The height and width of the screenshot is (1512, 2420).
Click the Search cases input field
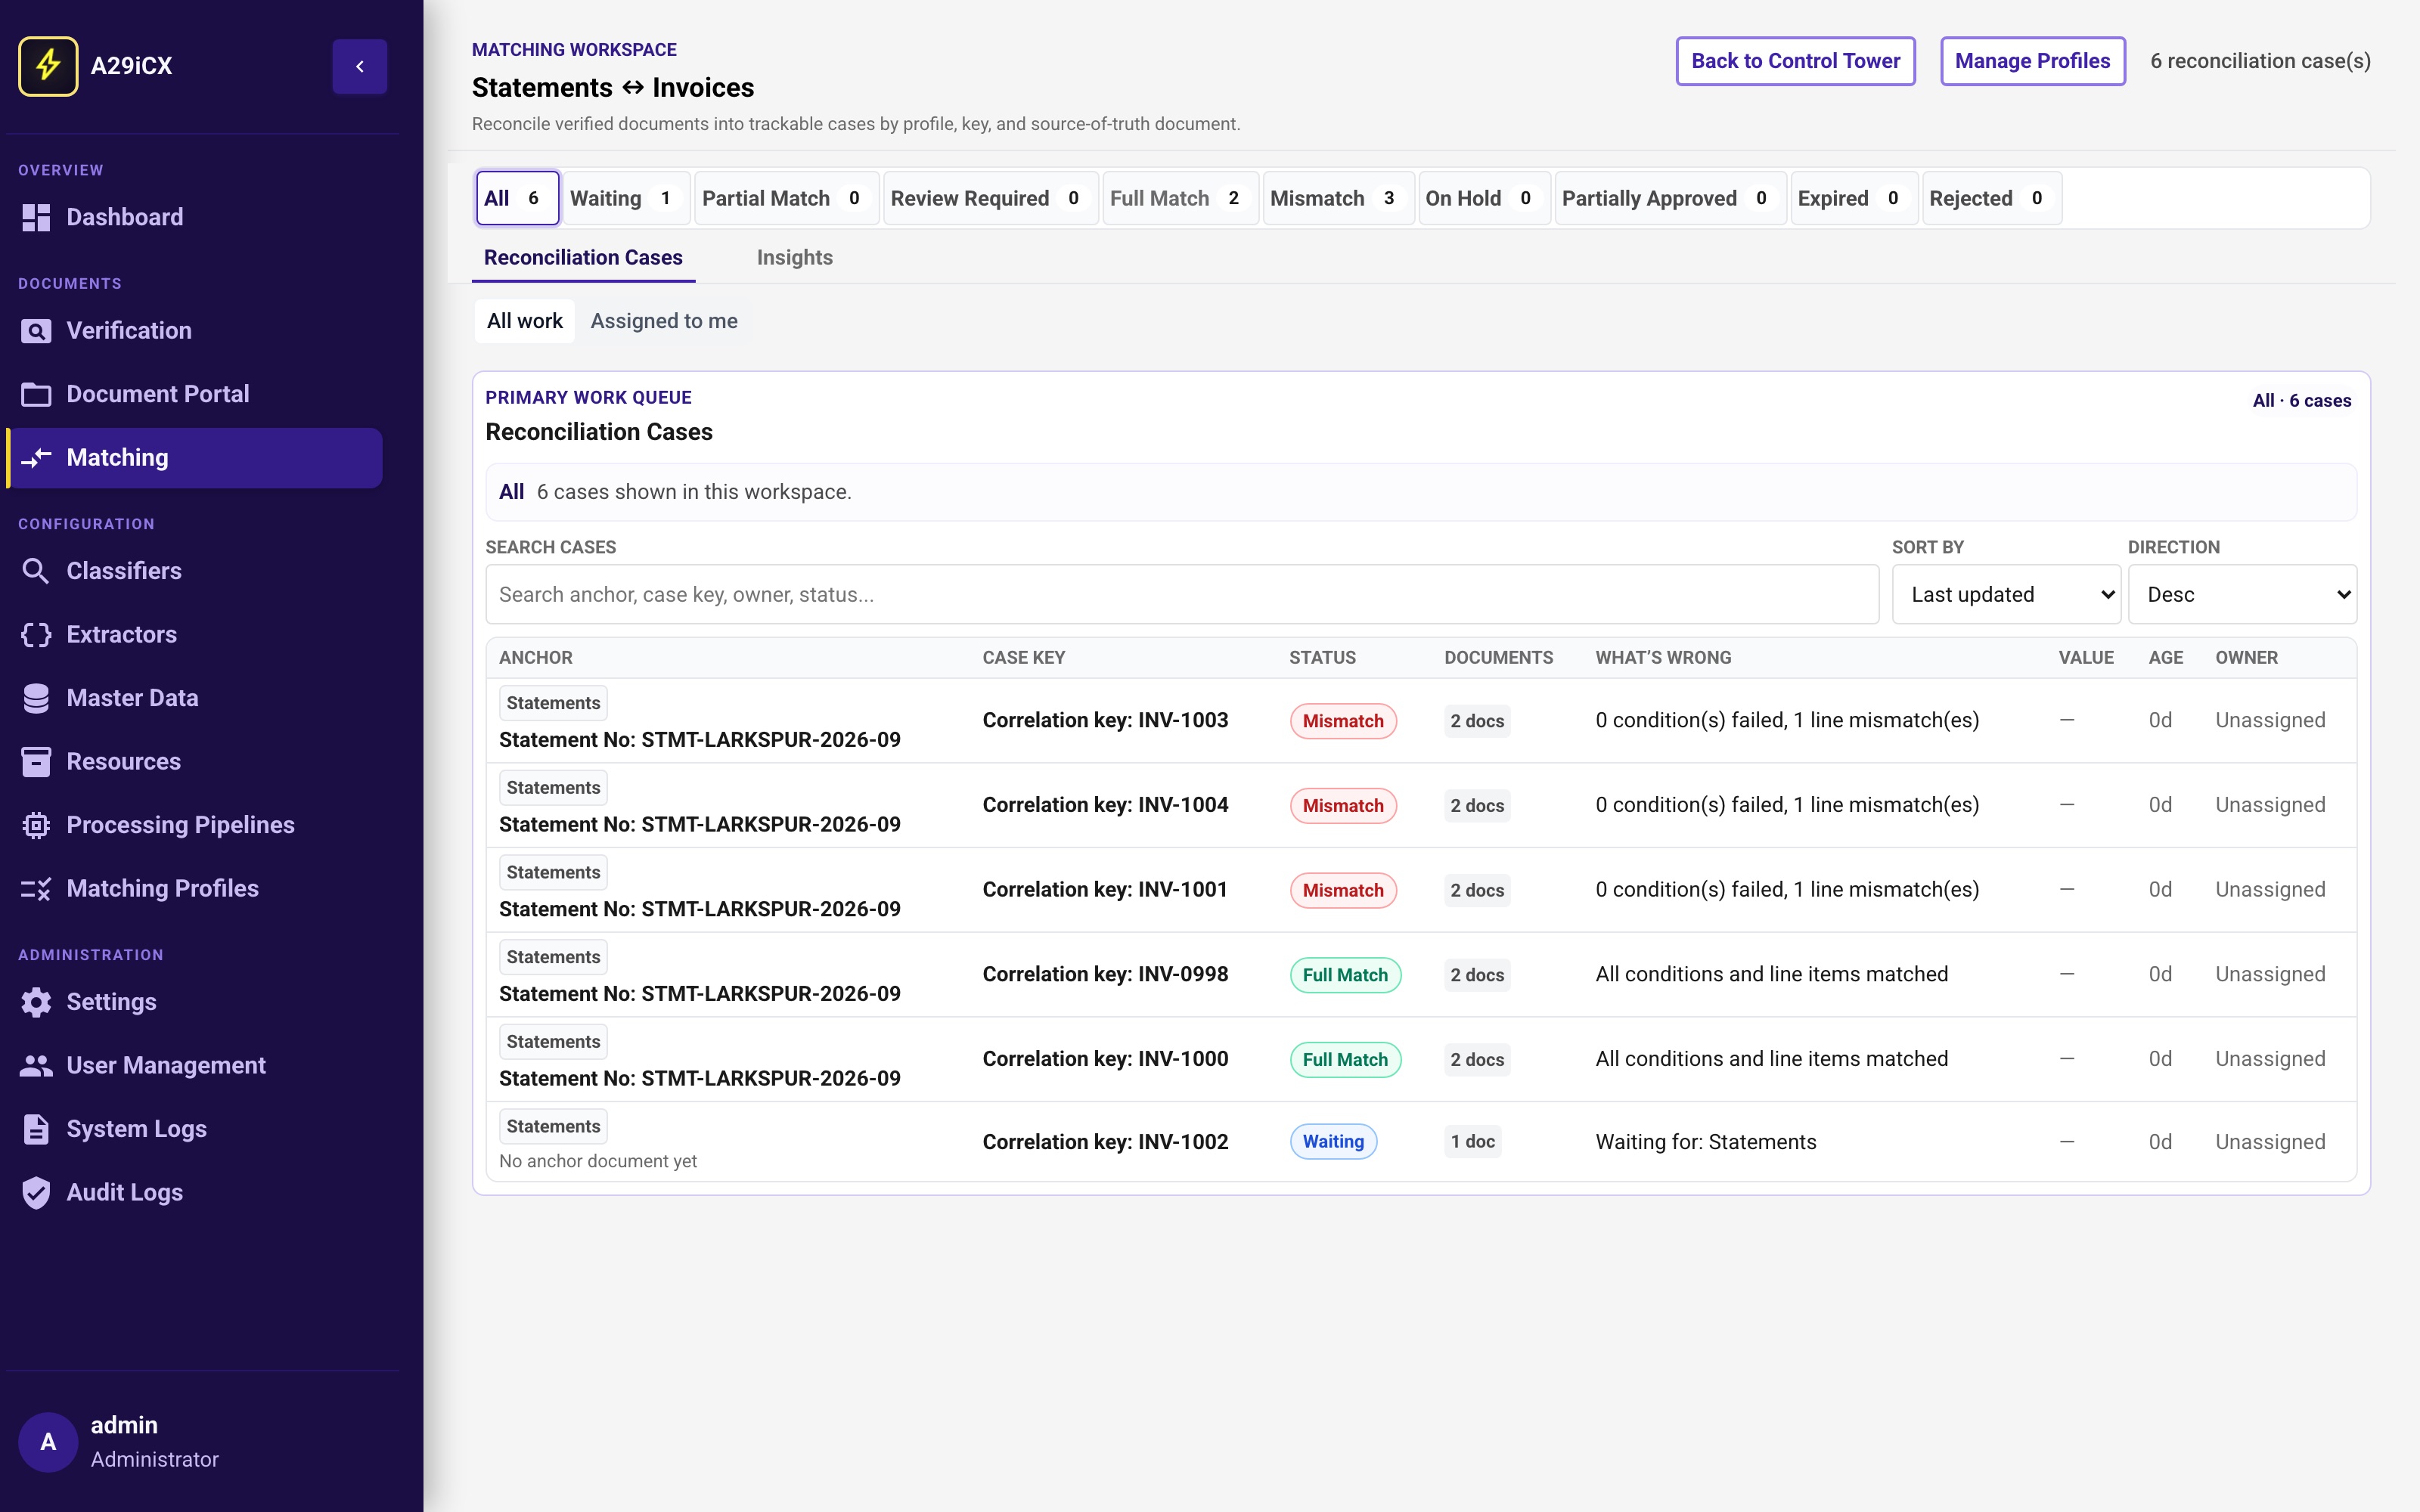pyautogui.click(x=1182, y=595)
